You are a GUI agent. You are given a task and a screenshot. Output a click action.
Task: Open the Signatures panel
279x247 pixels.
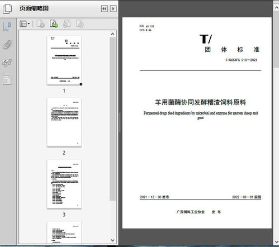click(x=7, y=63)
